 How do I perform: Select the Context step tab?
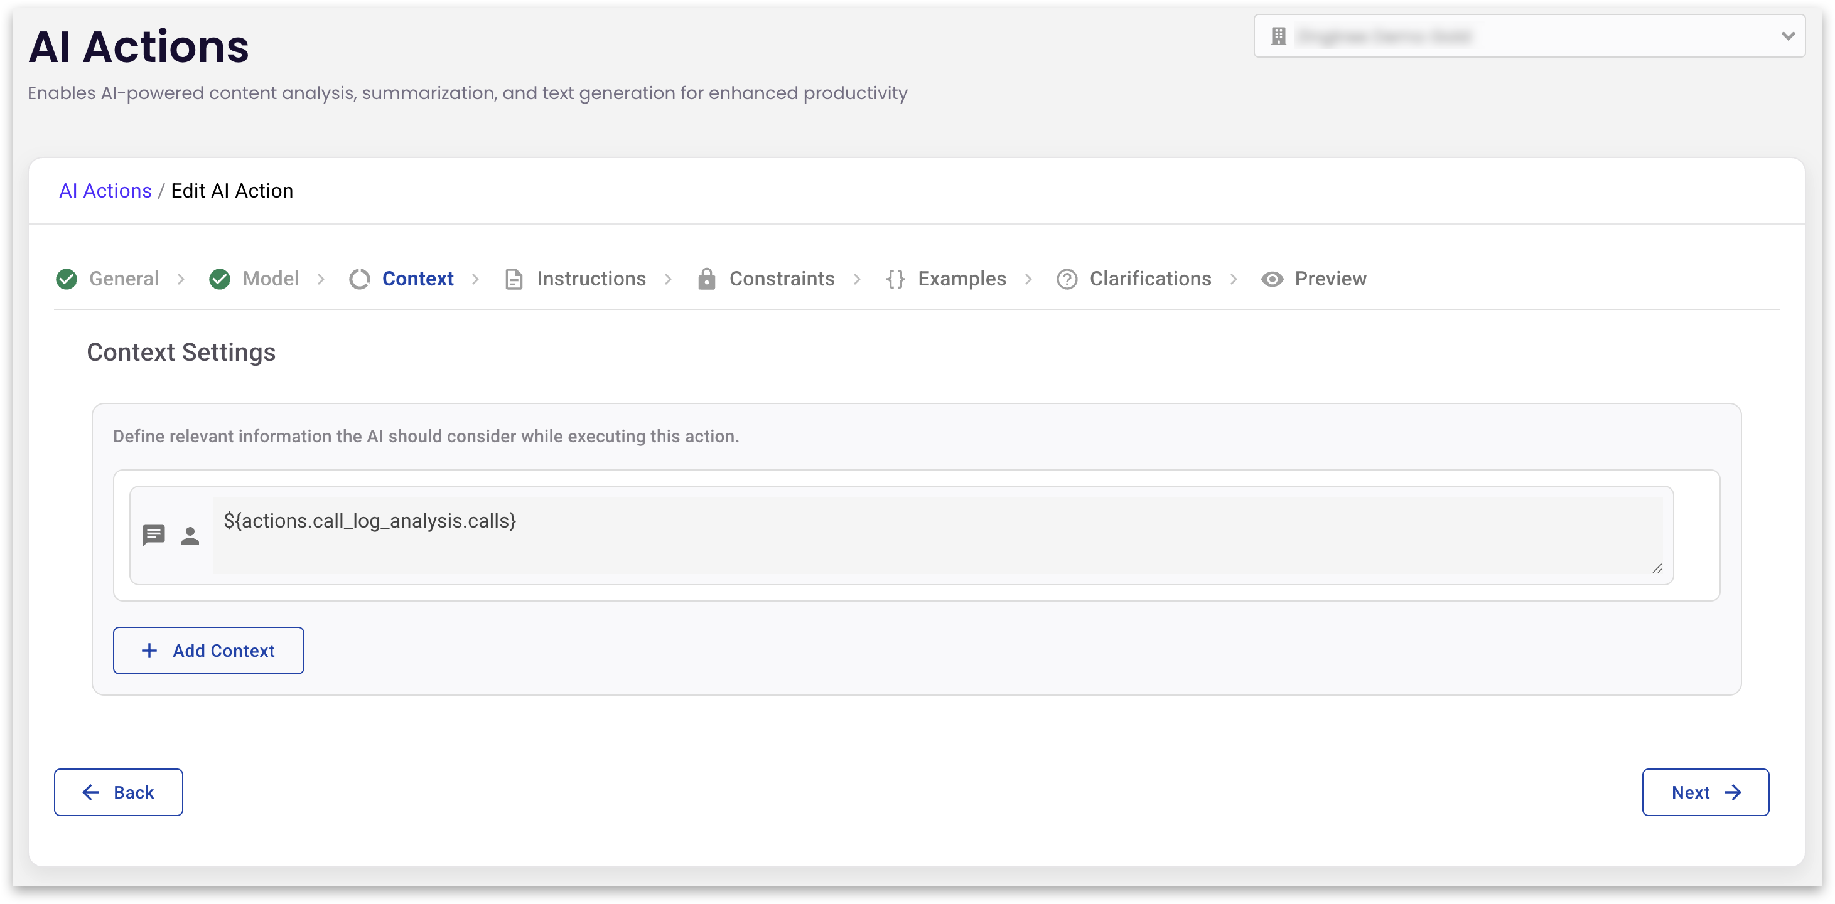click(x=417, y=279)
